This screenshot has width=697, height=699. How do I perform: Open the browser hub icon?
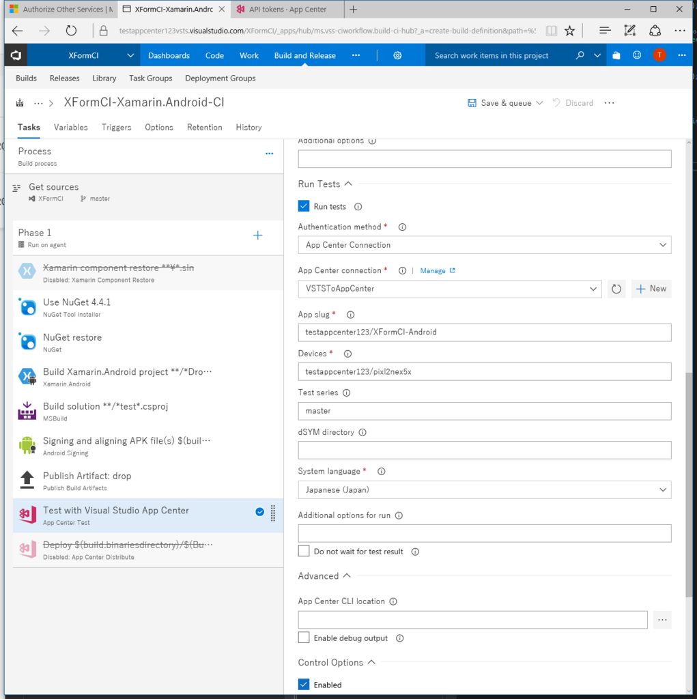tap(605, 31)
